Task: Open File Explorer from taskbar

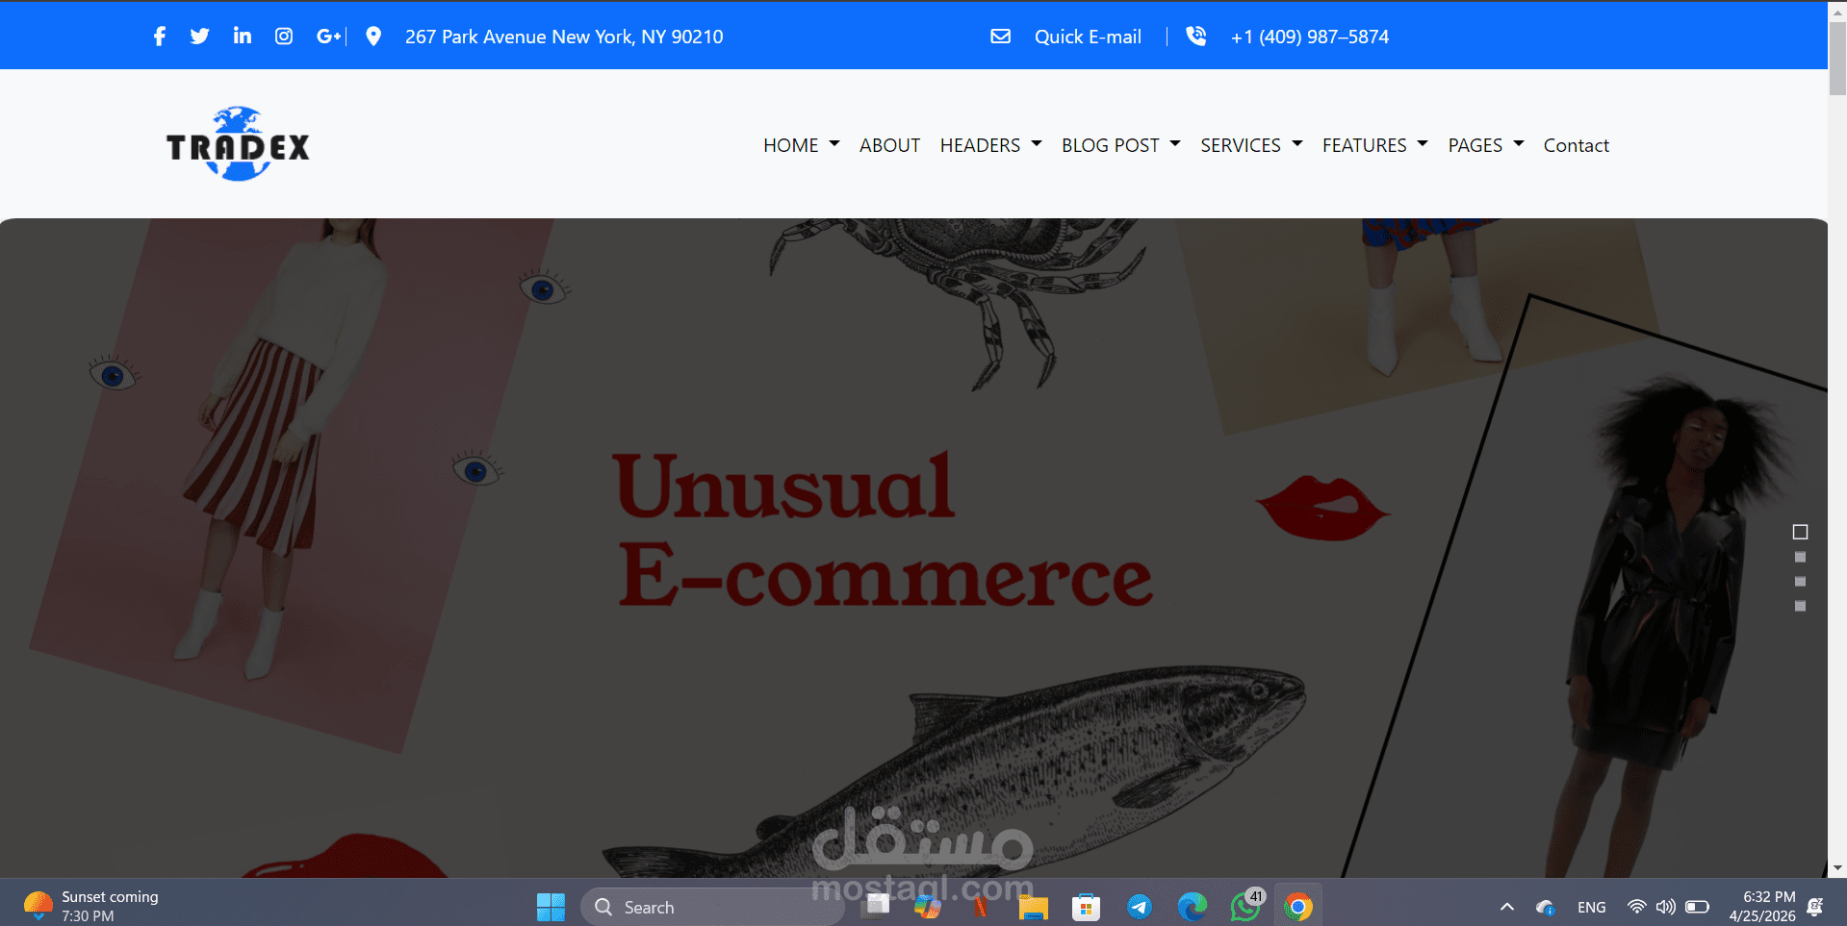Action: pos(1033,907)
